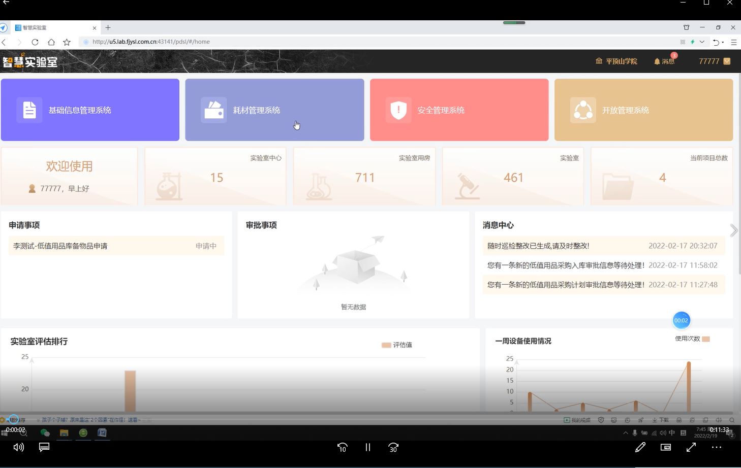Open a new browser tab
This screenshot has width=741, height=468.
coord(108,27)
